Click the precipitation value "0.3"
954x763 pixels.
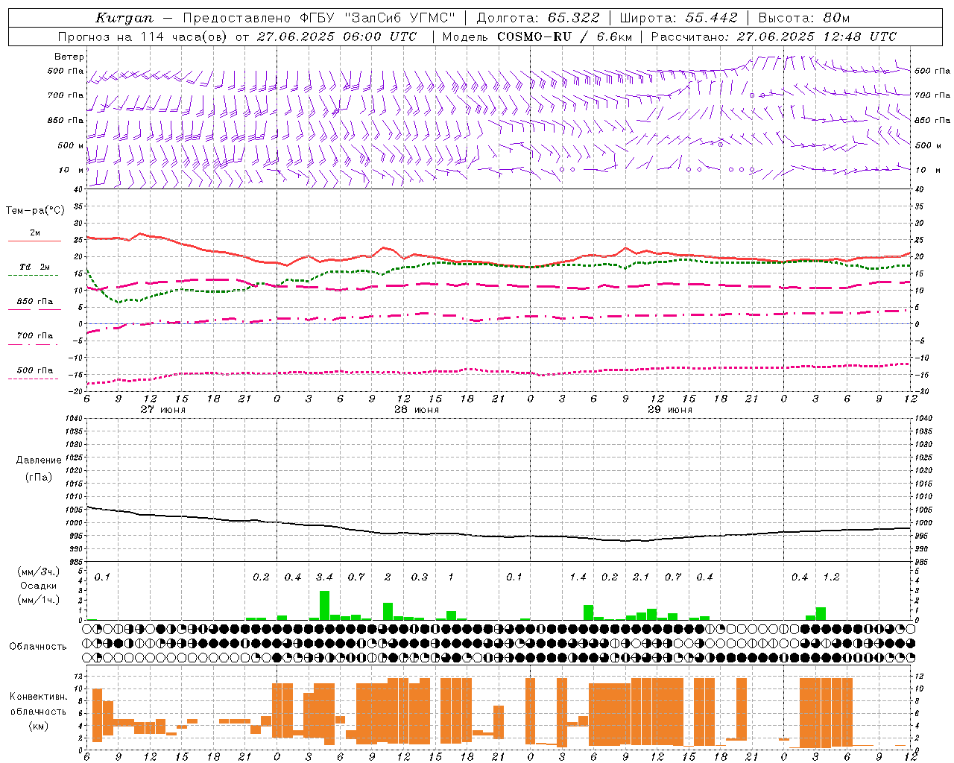pyautogui.click(x=420, y=577)
